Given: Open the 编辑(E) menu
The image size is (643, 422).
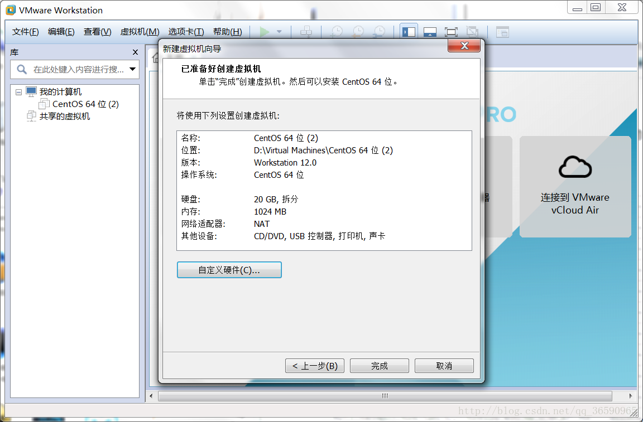Looking at the screenshot, I should click(x=61, y=32).
